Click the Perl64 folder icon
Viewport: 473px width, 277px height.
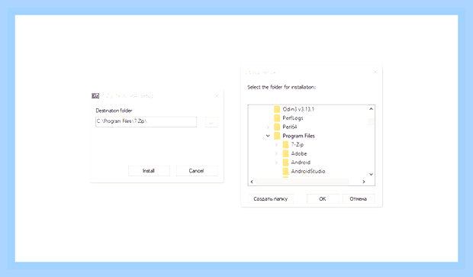277,127
